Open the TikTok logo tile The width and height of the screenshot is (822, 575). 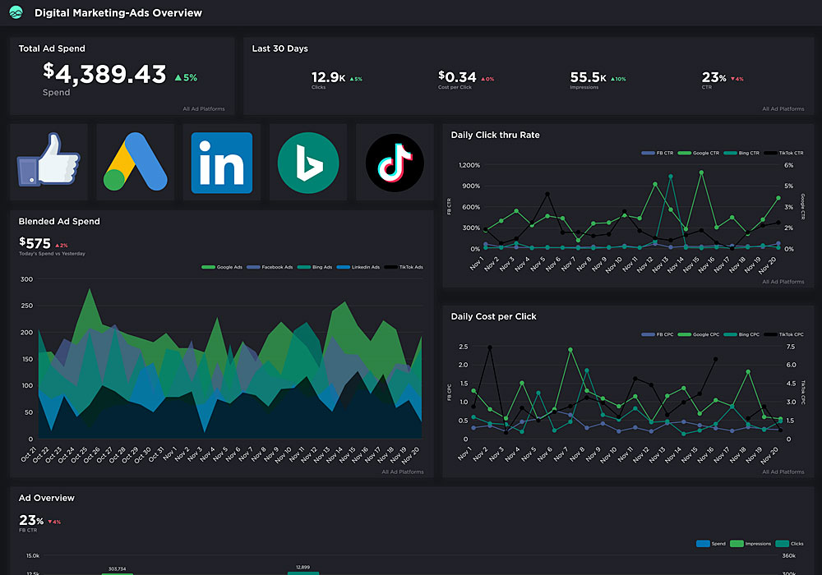[395, 163]
